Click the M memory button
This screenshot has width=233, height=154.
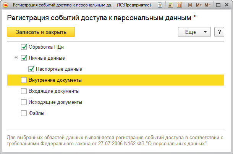coord(190,5)
